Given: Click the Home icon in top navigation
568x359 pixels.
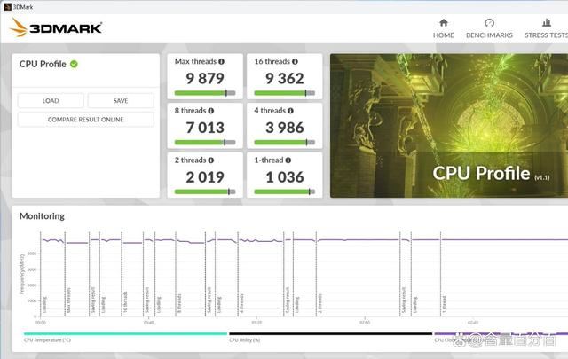Looking at the screenshot, I should click(x=443, y=23).
